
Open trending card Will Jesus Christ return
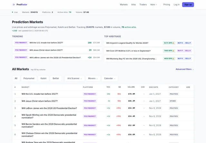click(57, 50)
